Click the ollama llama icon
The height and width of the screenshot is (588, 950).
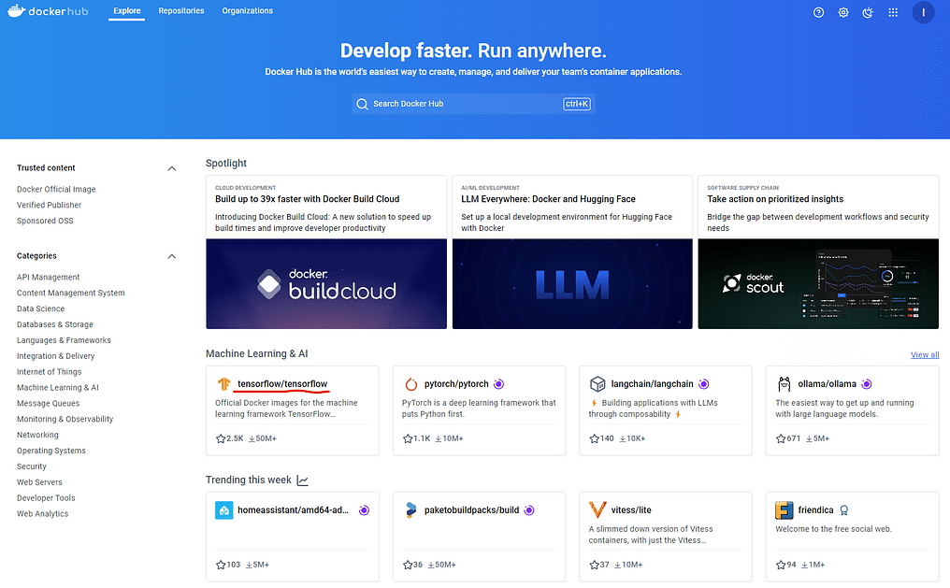tap(784, 384)
